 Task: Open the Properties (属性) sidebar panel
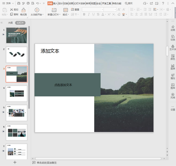tap(173, 76)
